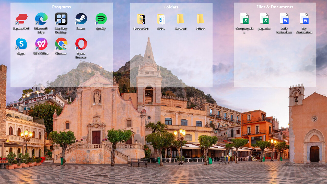327x184 pixels.
Task: Launch Google Chrome
Action: click(61, 44)
